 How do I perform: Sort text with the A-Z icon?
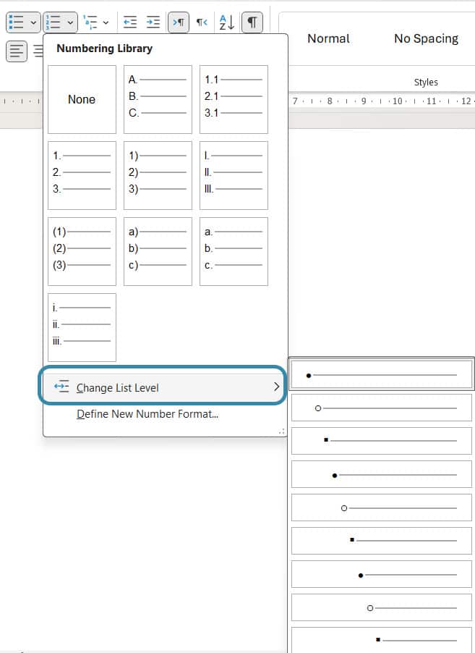(226, 22)
